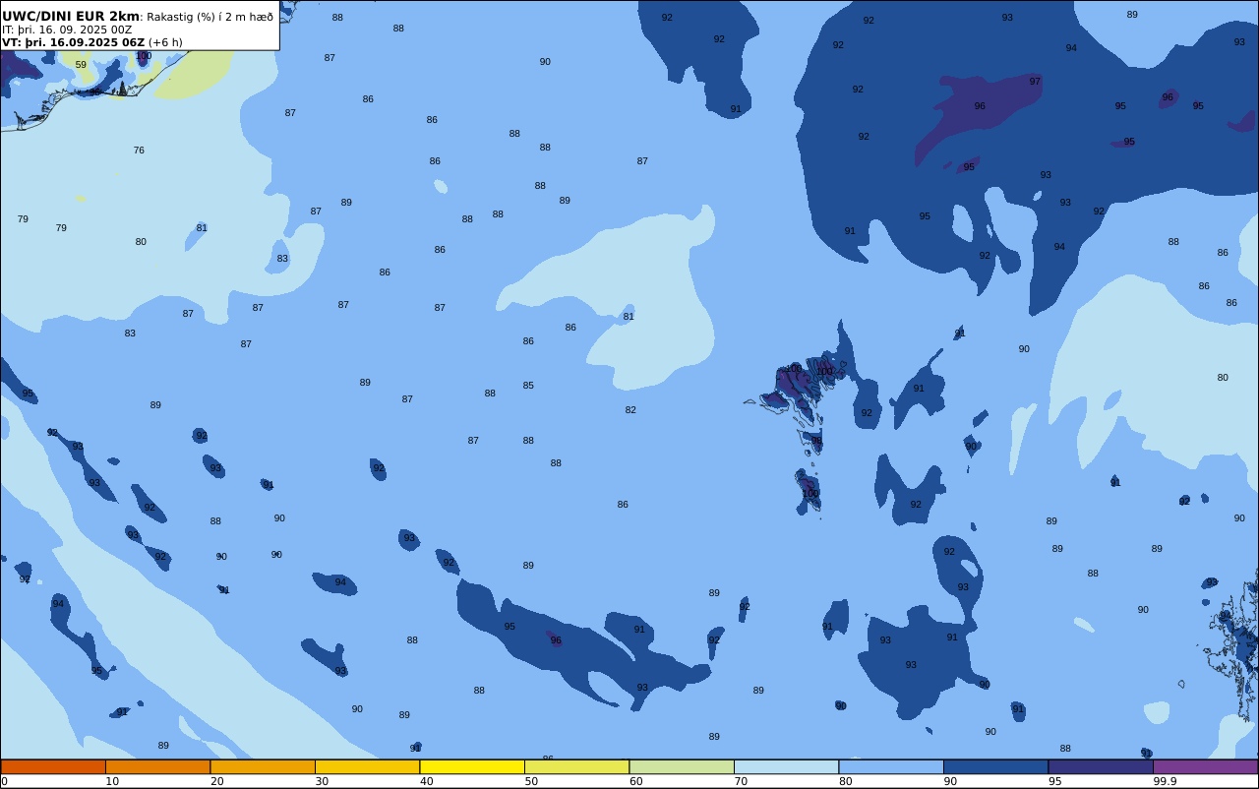The image size is (1259, 789).
Task: Click the amber 20–30 legend swatch
Action: tap(263, 766)
